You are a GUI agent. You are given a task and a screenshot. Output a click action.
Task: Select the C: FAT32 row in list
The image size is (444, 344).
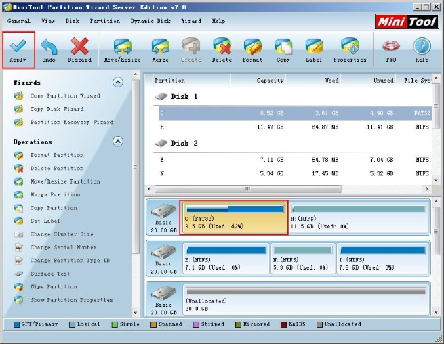tap(295, 114)
